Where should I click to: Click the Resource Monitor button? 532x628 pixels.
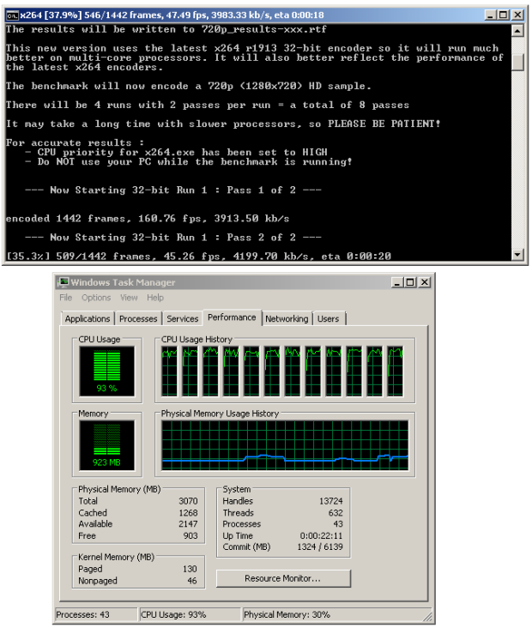[283, 579]
